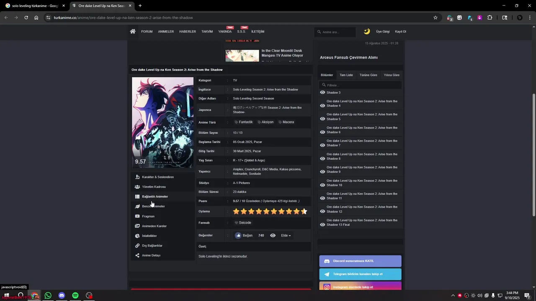Open episode Shadow 12 link
The width and height of the screenshot is (536, 301).
362,209
